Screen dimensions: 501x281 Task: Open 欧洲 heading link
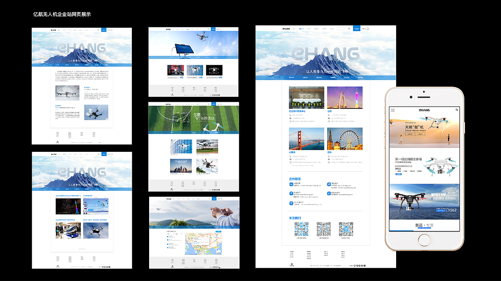tap(329, 153)
